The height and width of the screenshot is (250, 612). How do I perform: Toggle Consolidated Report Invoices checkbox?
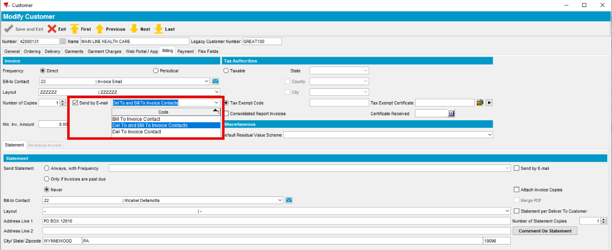click(226, 114)
